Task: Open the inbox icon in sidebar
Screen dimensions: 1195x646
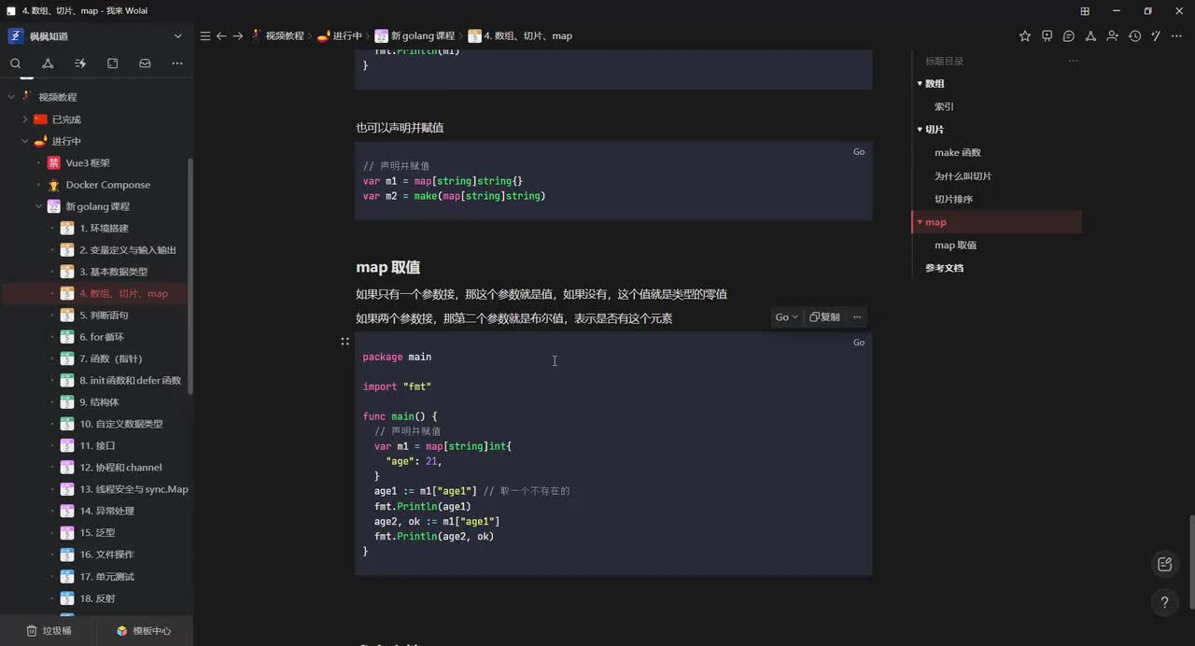Action: click(145, 63)
